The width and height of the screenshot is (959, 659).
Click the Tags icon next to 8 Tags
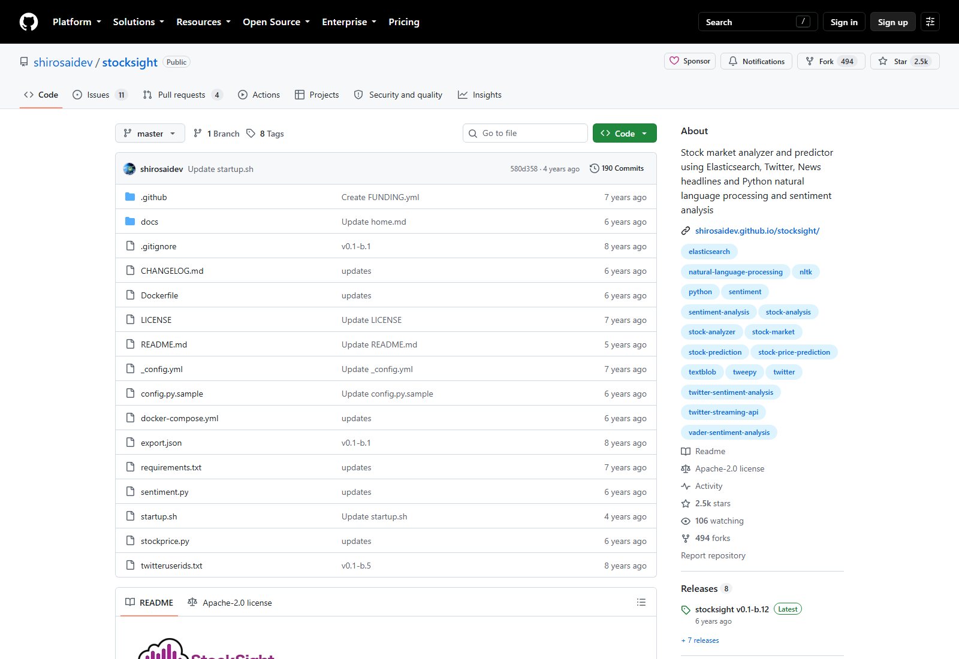251,134
